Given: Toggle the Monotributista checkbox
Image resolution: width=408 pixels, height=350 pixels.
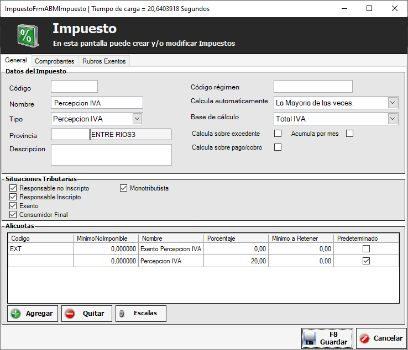Looking at the screenshot, I should point(124,188).
